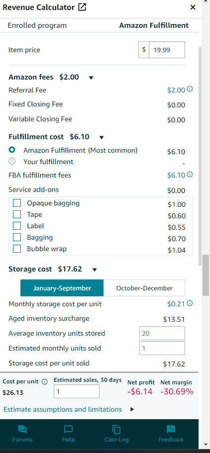Click the Cost per unit info icon
This screenshot has width=210, height=453.
pos(45,381)
